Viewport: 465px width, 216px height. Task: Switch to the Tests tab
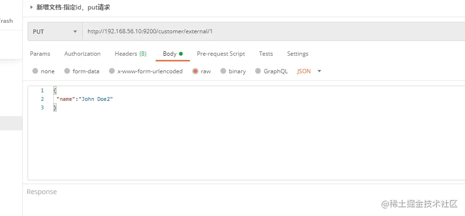tap(266, 54)
